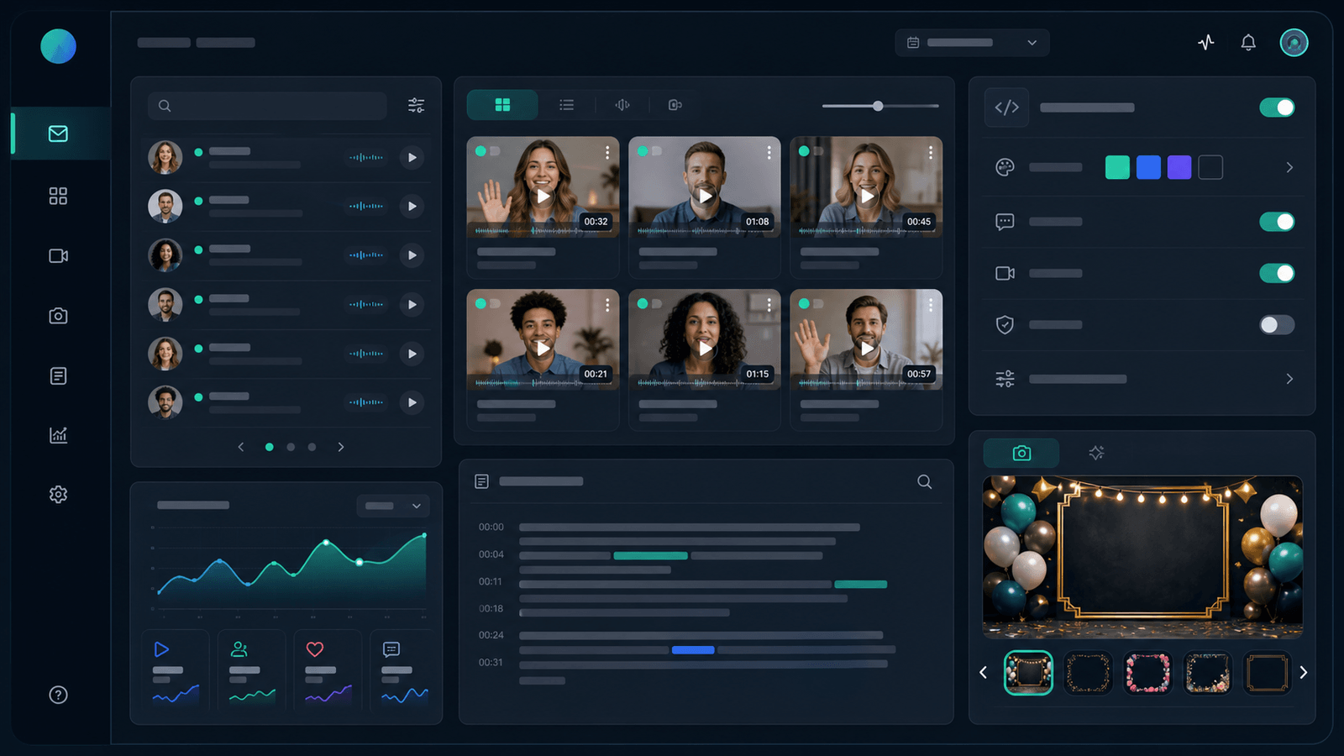Open the date range dropdown in header
Viewport: 1344px width, 756px height.
click(972, 43)
